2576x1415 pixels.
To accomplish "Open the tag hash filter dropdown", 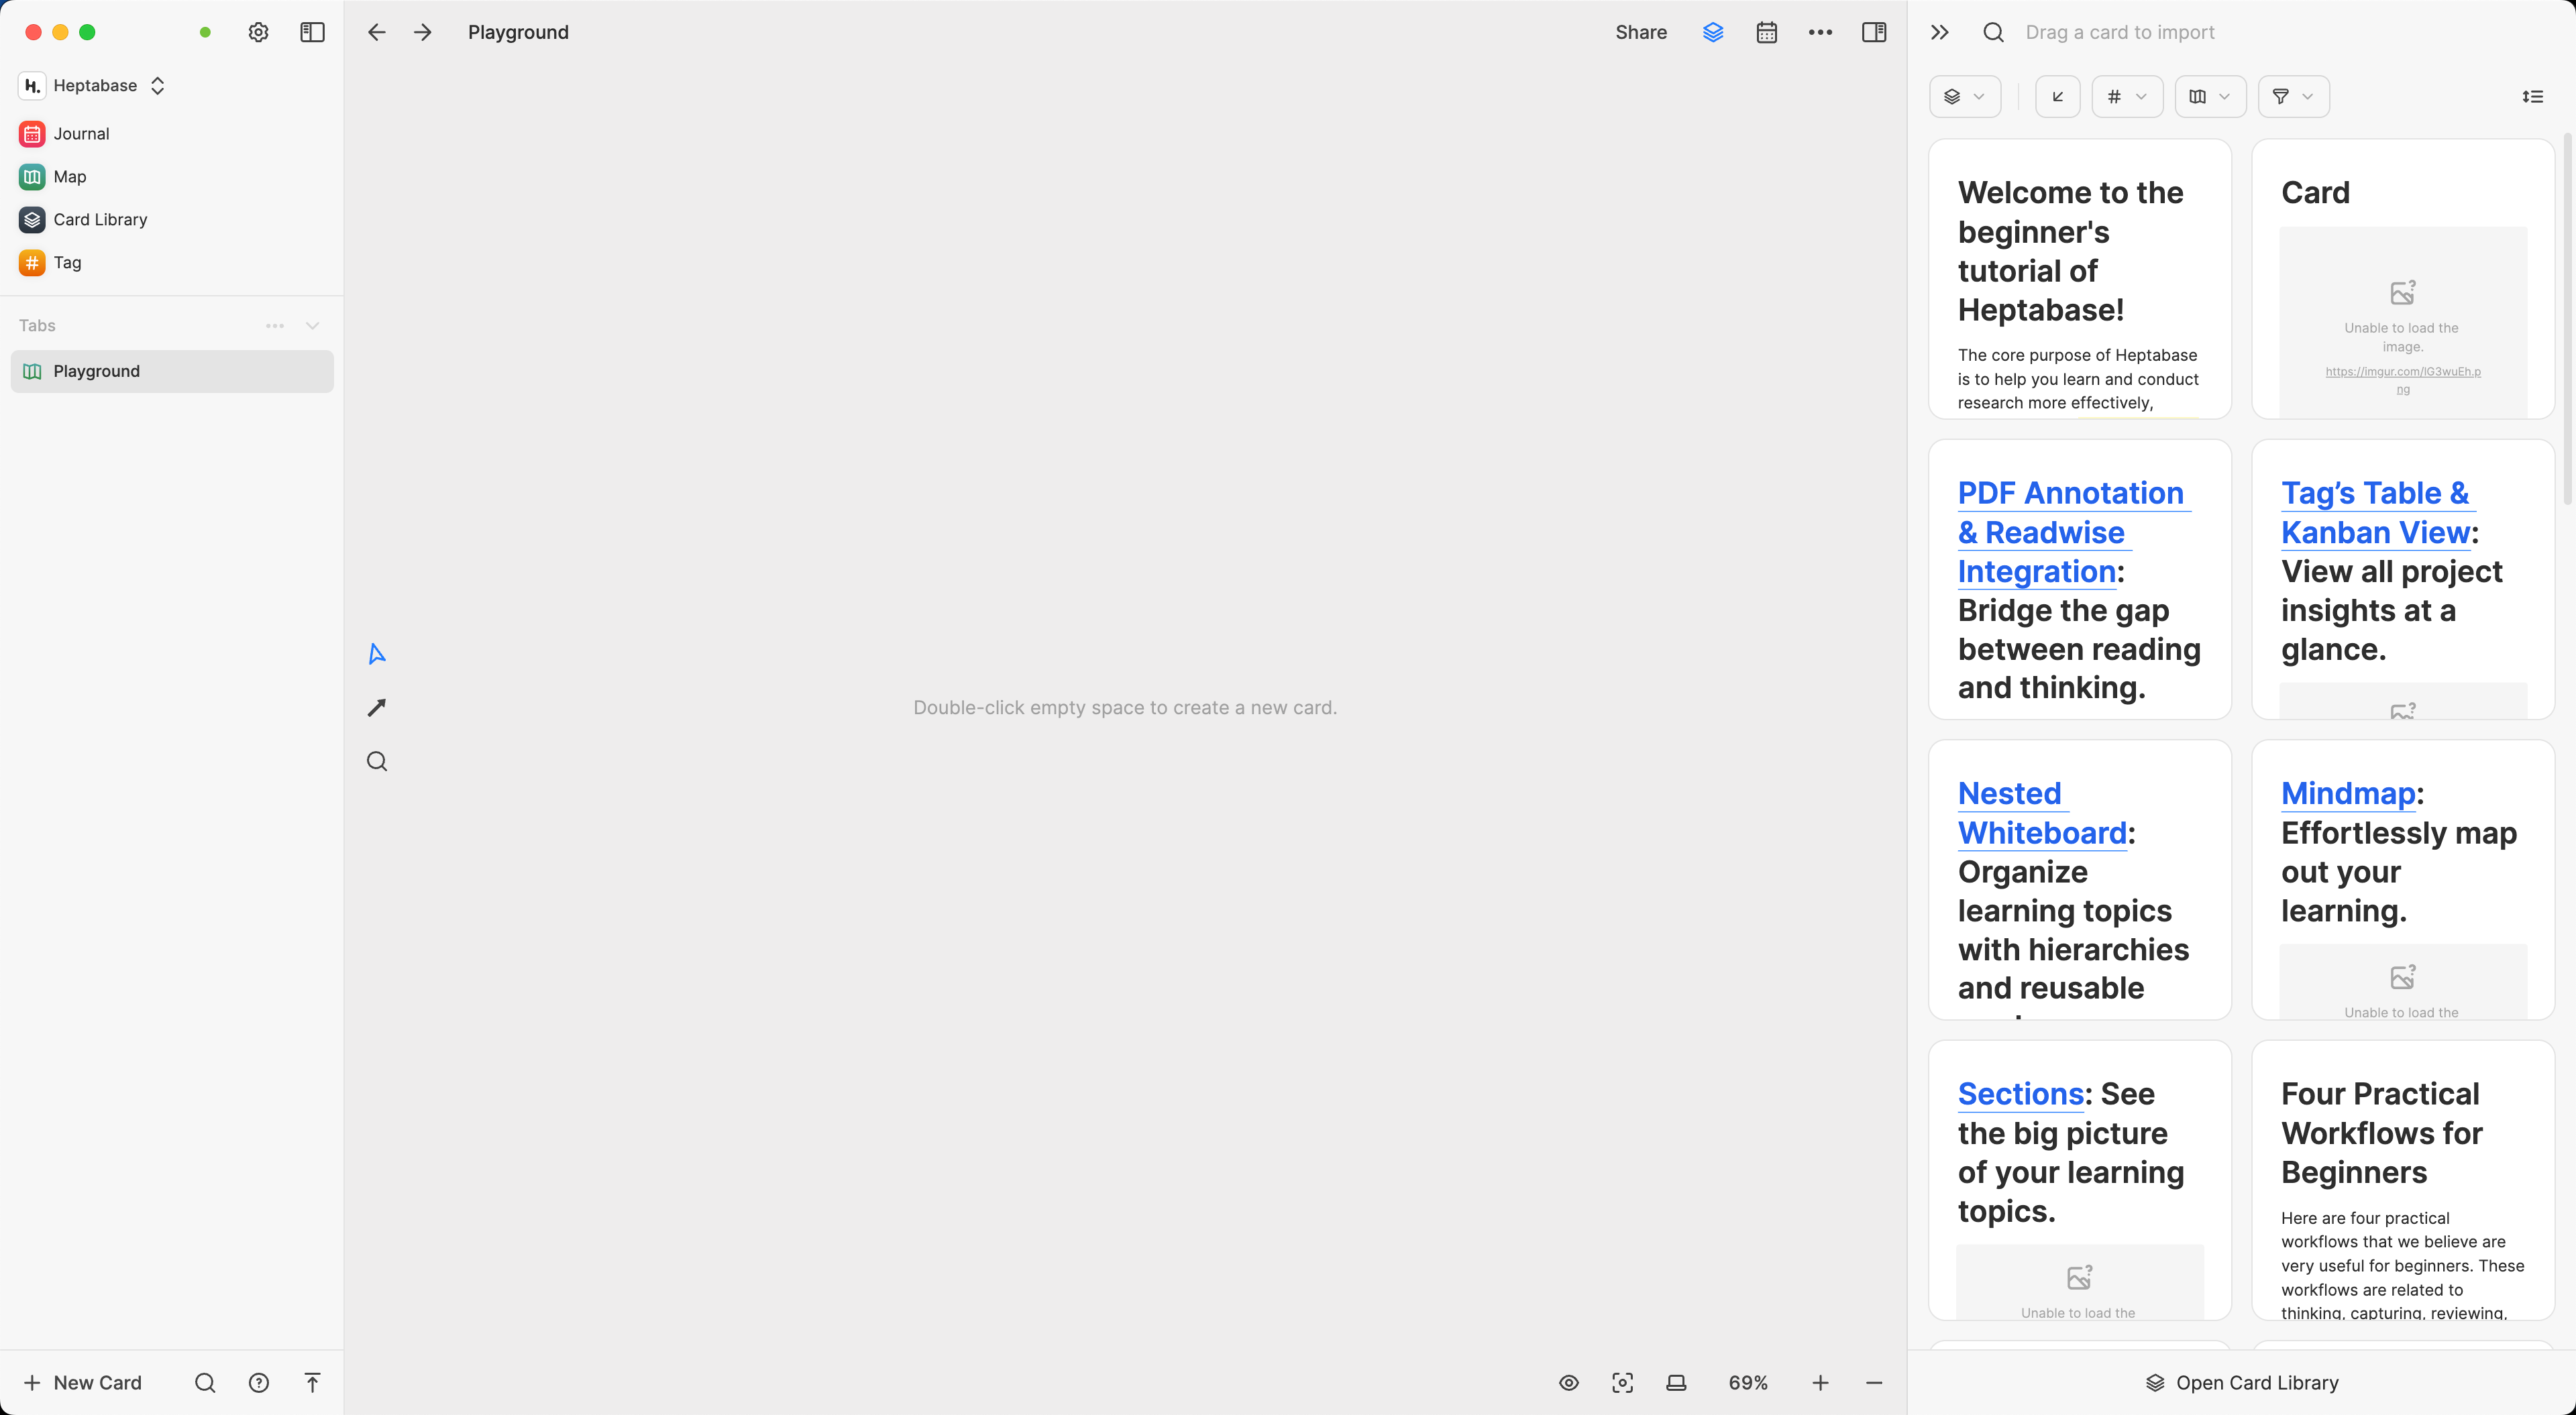I will click(2127, 96).
